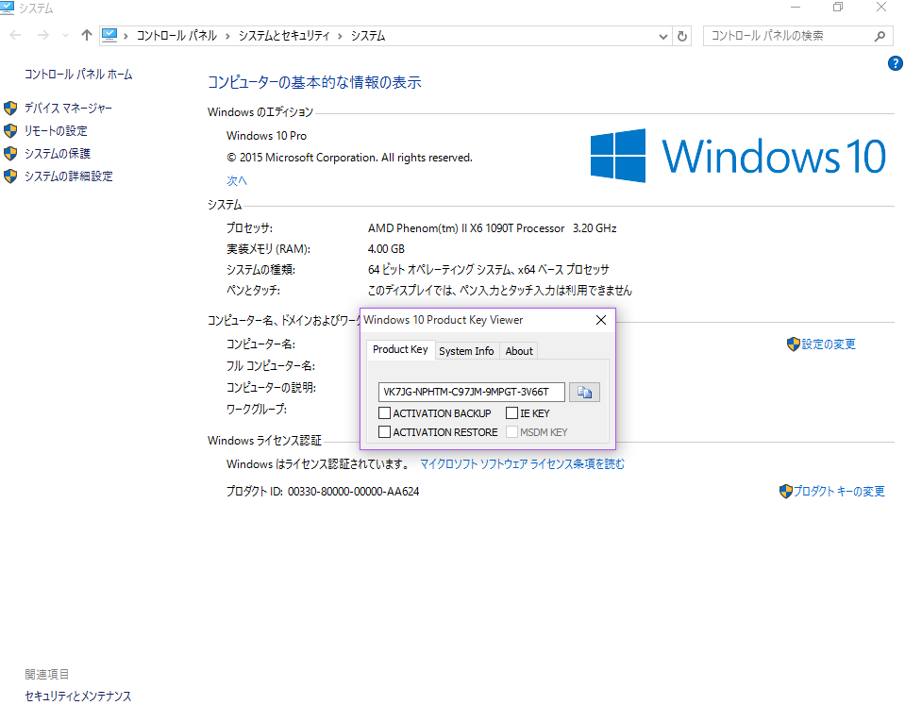Click the system icon in title bar

pyautogui.click(x=7, y=8)
